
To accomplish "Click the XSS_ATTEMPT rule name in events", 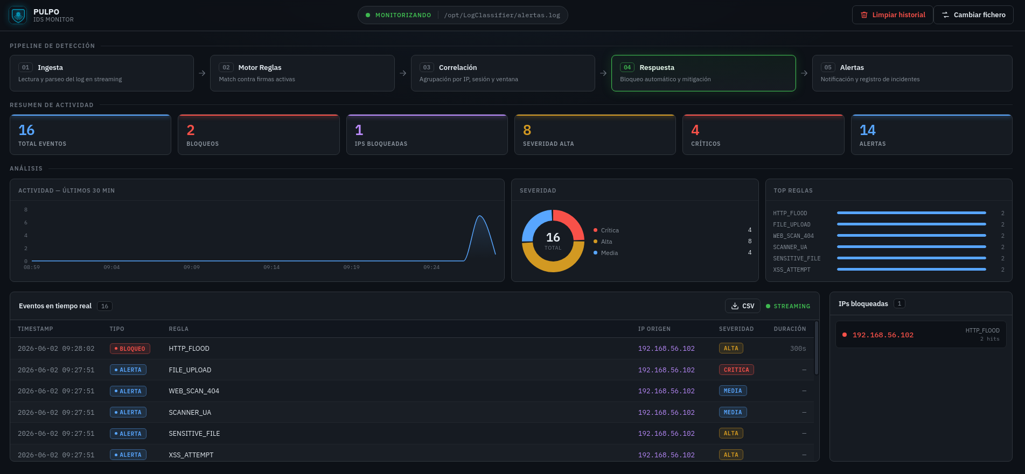I will pyautogui.click(x=191, y=455).
